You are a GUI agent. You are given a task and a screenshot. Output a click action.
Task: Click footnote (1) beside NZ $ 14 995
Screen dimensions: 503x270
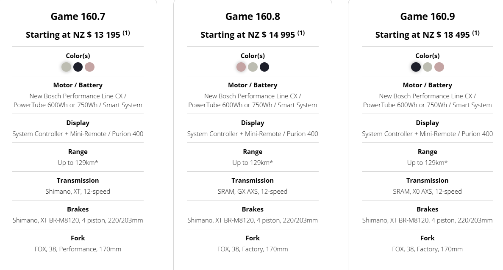coord(301,33)
